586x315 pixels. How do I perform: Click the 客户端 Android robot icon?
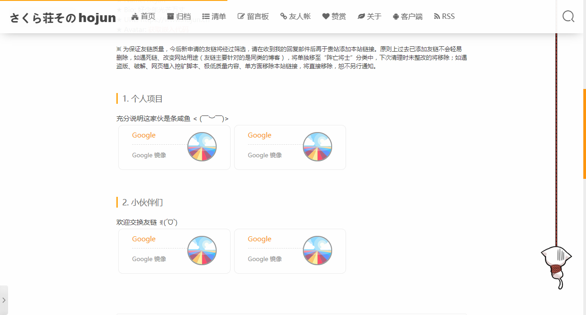pos(395,17)
